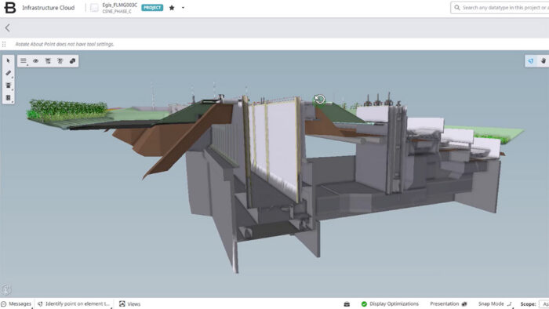
Task: Click the clip icon next to the eye icon
Action: click(x=48, y=61)
